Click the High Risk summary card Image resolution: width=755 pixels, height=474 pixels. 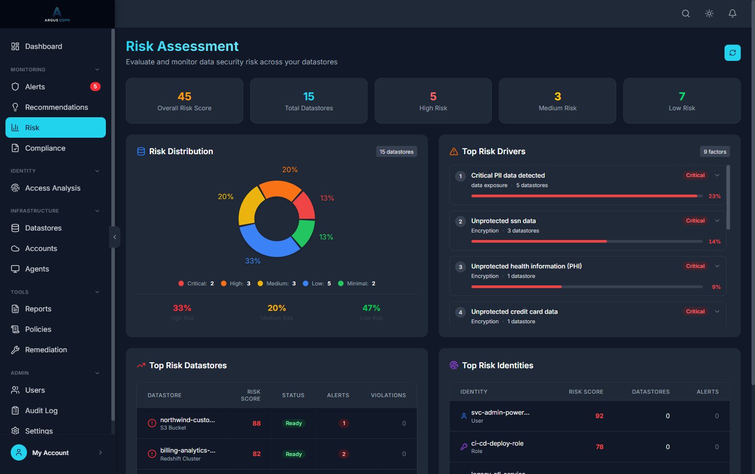[x=433, y=101]
